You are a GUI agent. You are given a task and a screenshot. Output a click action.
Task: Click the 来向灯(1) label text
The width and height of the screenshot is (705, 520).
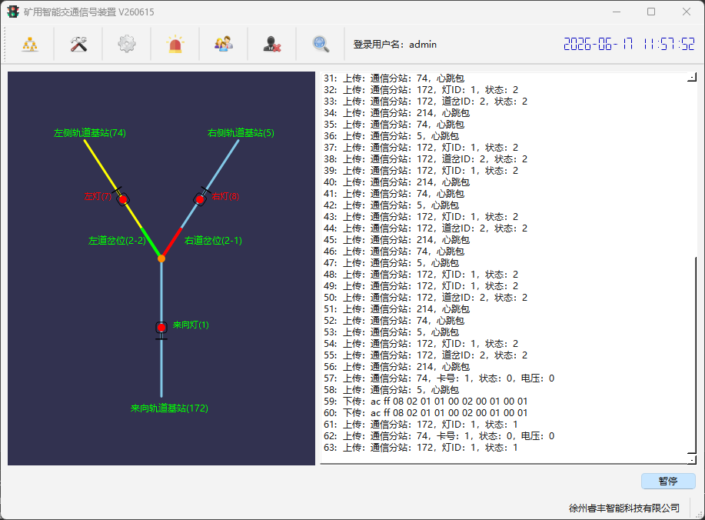[191, 325]
